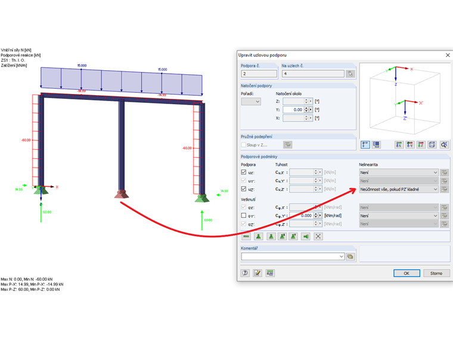Screen dimensions: 453x339
Task: Click the node picker icon next to Na uzlech č.
Action: [x=350, y=74]
